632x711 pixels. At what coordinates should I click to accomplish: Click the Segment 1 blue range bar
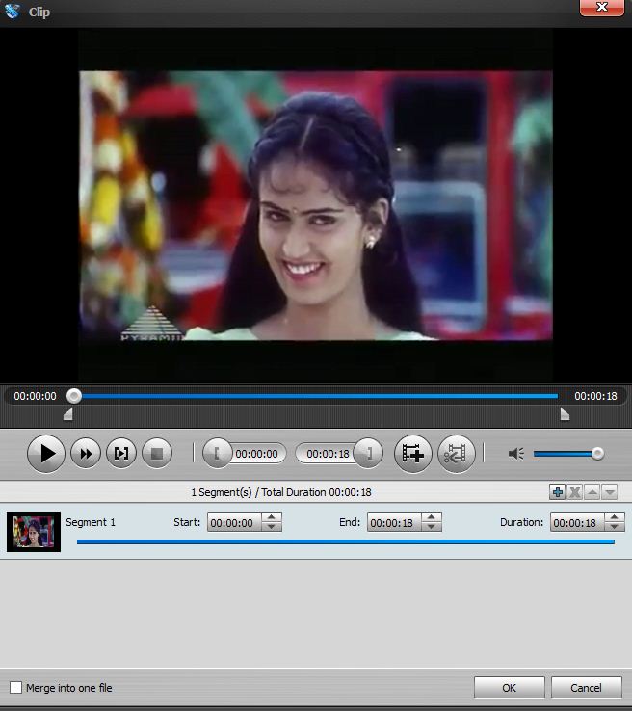point(346,541)
